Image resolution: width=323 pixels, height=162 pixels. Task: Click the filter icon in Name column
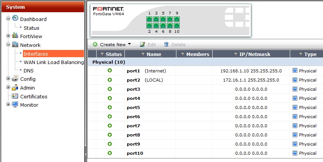click(x=143, y=55)
